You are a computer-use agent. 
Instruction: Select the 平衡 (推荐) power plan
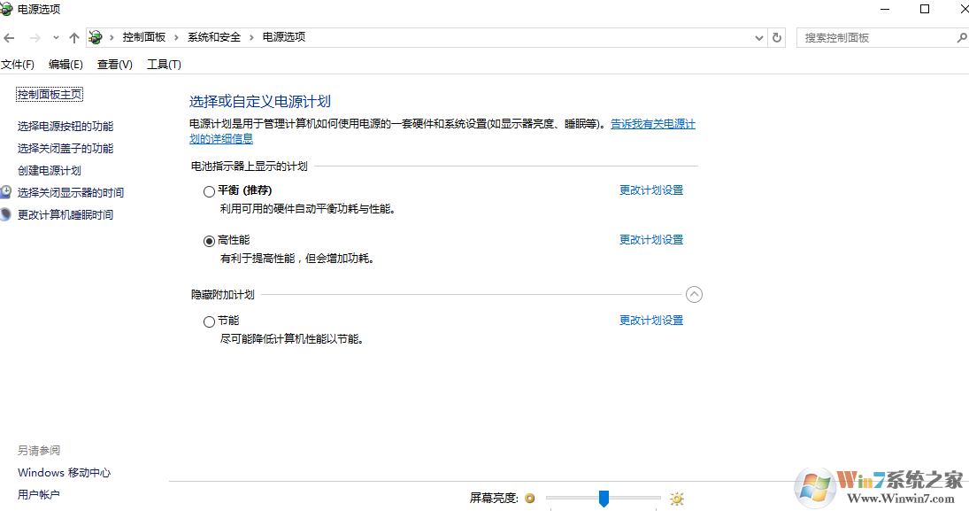209,190
